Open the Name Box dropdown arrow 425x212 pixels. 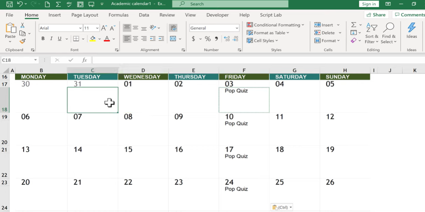[x=36, y=60]
